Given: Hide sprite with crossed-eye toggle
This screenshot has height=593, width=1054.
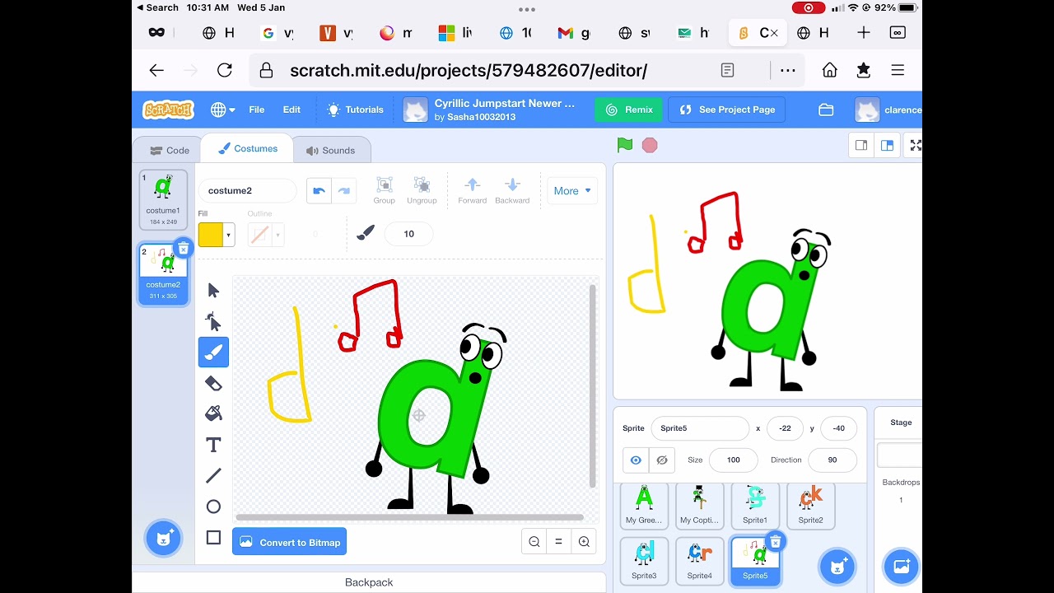Looking at the screenshot, I should click(x=662, y=460).
